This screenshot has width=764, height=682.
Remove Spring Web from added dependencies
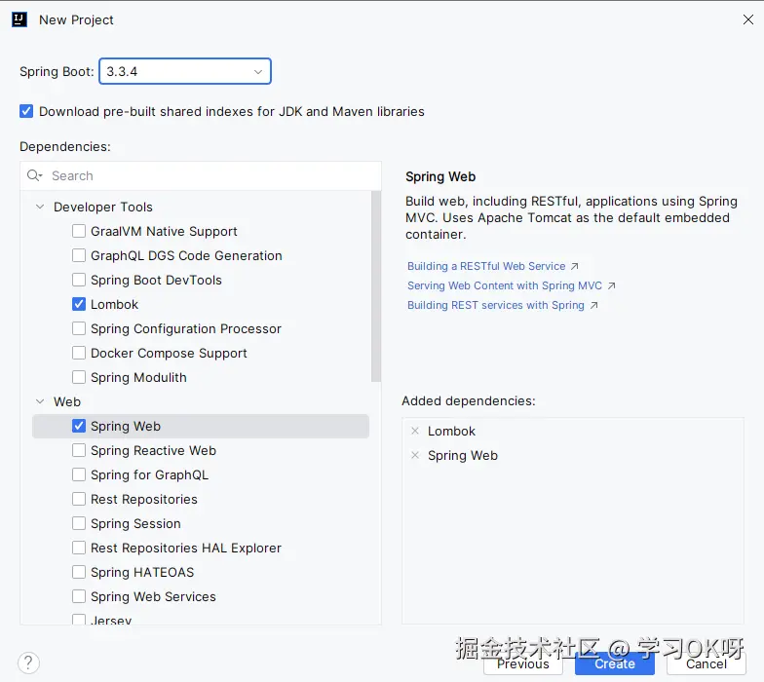click(x=415, y=455)
